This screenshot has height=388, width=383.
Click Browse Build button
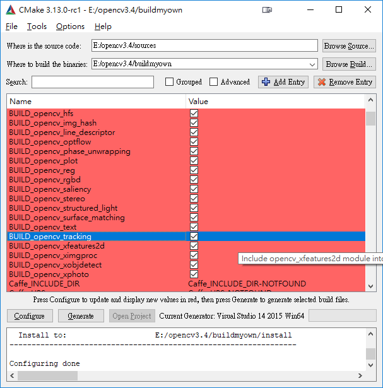coord(349,64)
